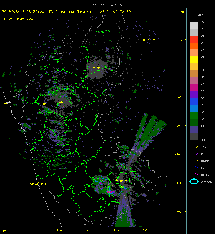This screenshot has width=215, height=234.
Task: Select the peach 57–54 dBZ swatch
Action: 194,53
